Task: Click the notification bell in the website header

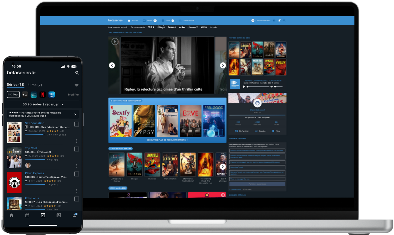Action: coord(279,20)
